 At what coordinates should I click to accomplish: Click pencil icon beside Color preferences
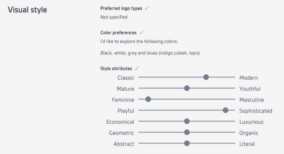coord(141,33)
